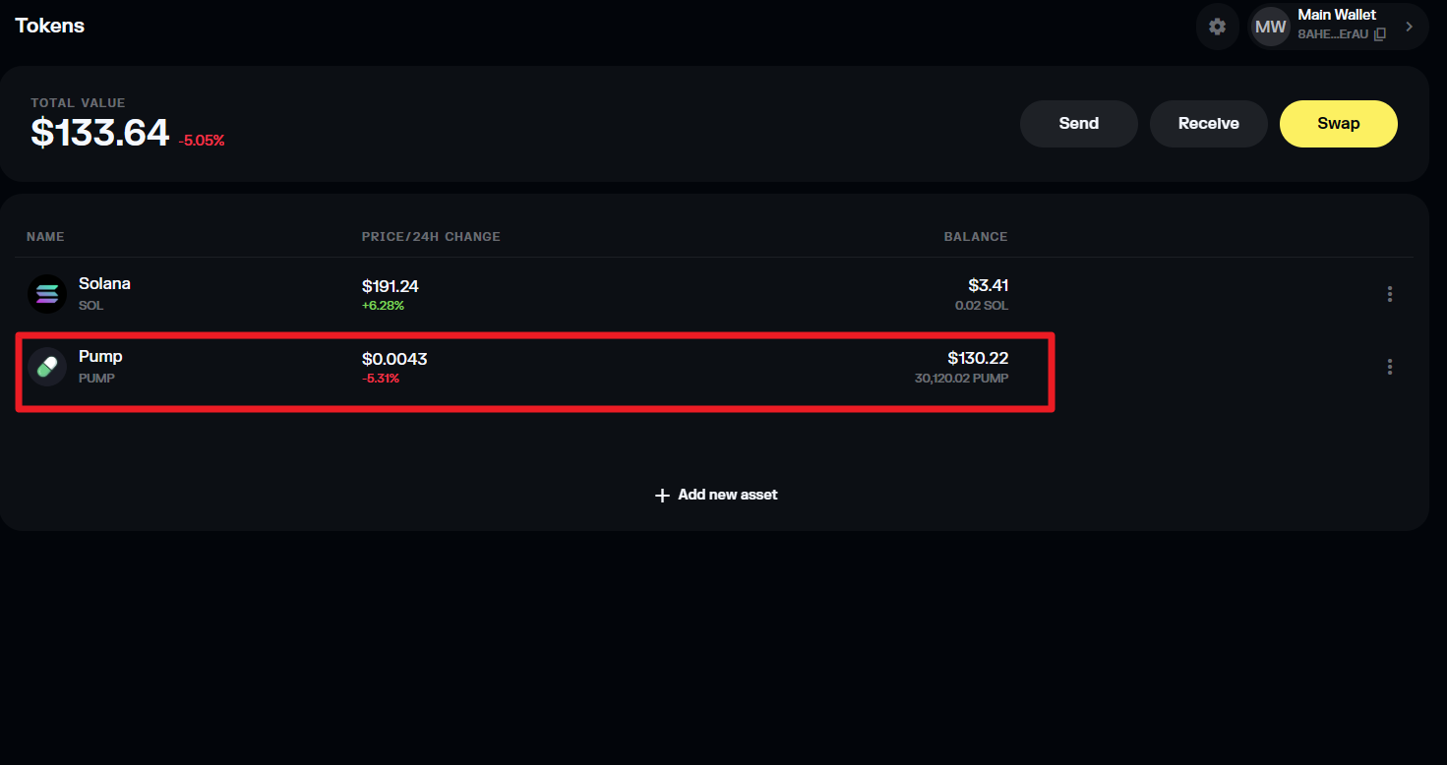Viewport: 1447px width, 765px height.
Task: Open the settings gear icon
Action: click(x=1218, y=27)
